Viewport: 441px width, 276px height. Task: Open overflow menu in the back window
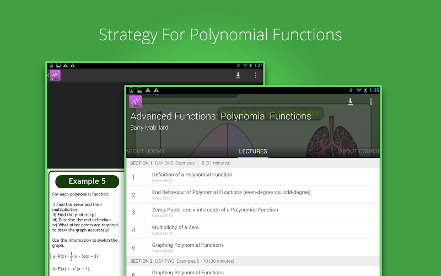(255, 75)
